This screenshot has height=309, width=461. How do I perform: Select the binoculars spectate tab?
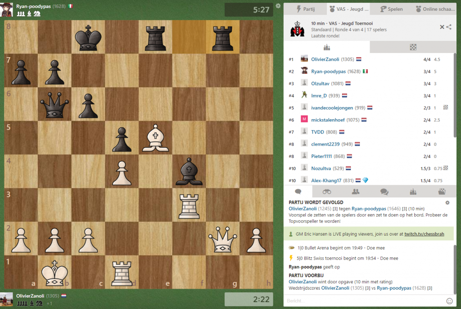pos(327,192)
